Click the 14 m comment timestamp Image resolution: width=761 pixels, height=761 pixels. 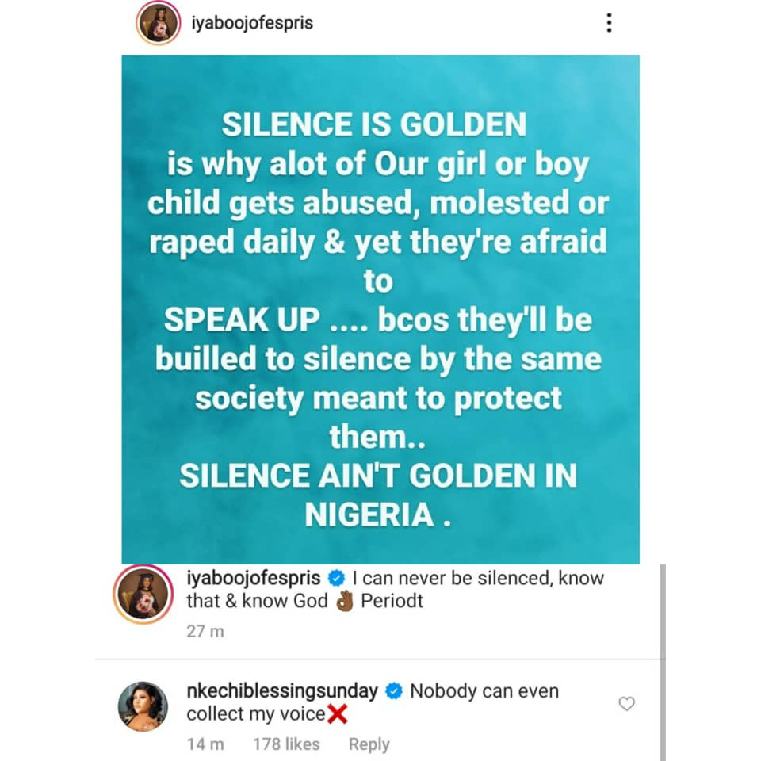click(x=205, y=744)
